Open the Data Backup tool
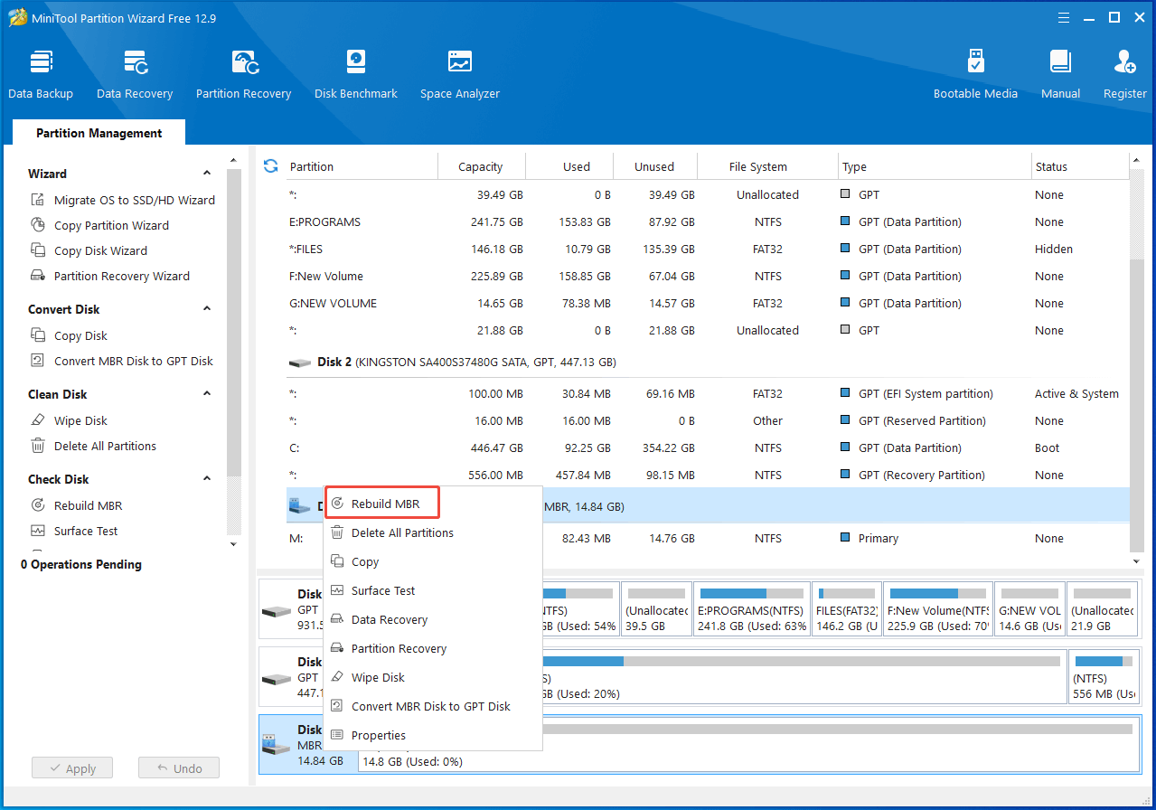 (x=41, y=74)
